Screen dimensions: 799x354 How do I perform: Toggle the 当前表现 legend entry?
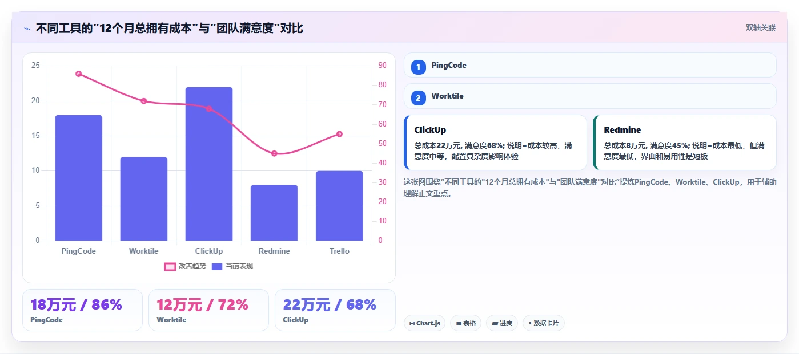(x=232, y=266)
